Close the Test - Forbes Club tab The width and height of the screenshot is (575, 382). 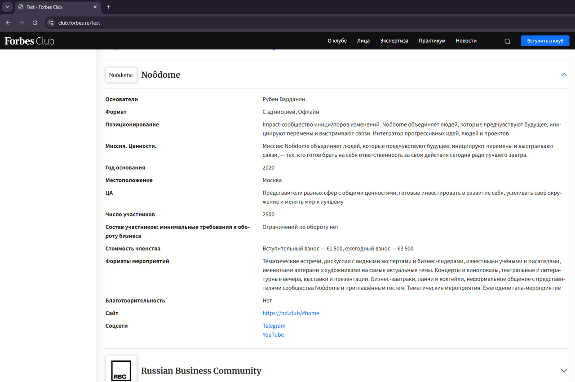point(95,7)
